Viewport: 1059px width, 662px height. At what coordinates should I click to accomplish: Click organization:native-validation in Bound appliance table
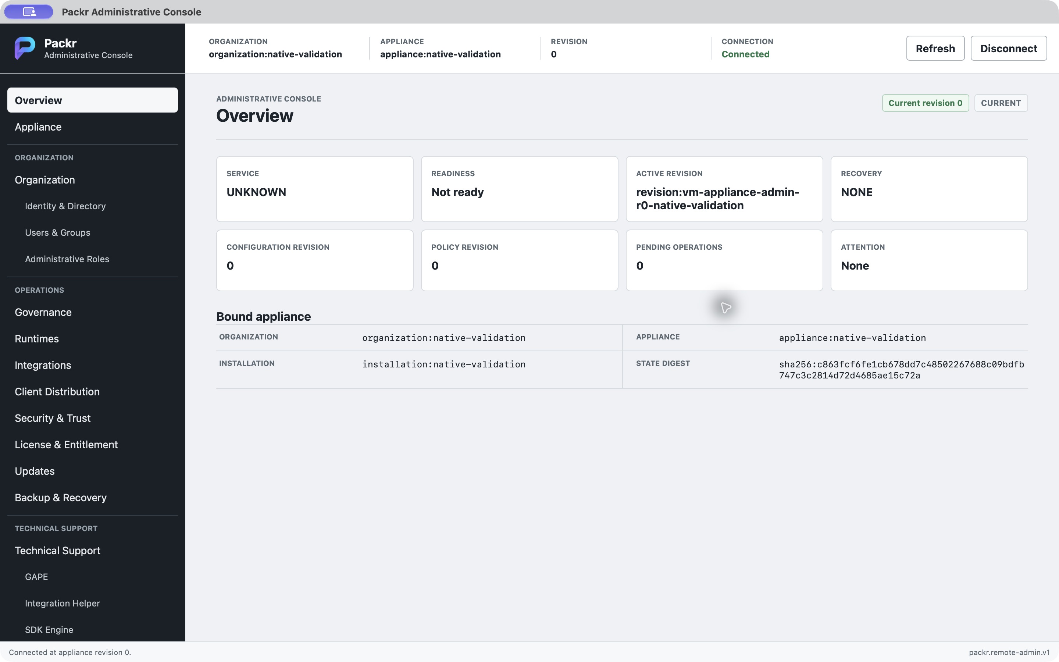(x=444, y=338)
